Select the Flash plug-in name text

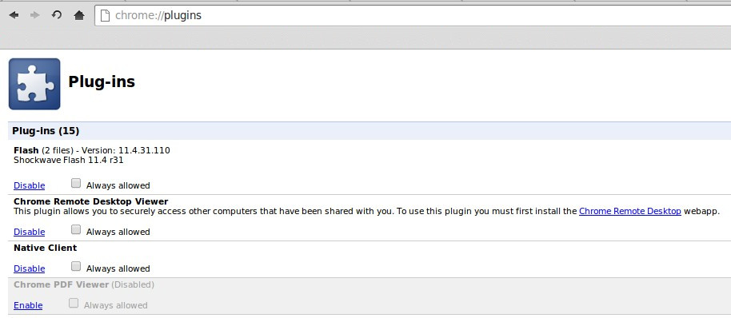26,150
